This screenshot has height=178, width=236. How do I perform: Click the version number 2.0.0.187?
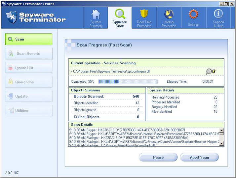12,173
